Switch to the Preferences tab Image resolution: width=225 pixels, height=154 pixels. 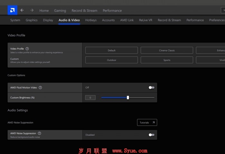coord(217,20)
